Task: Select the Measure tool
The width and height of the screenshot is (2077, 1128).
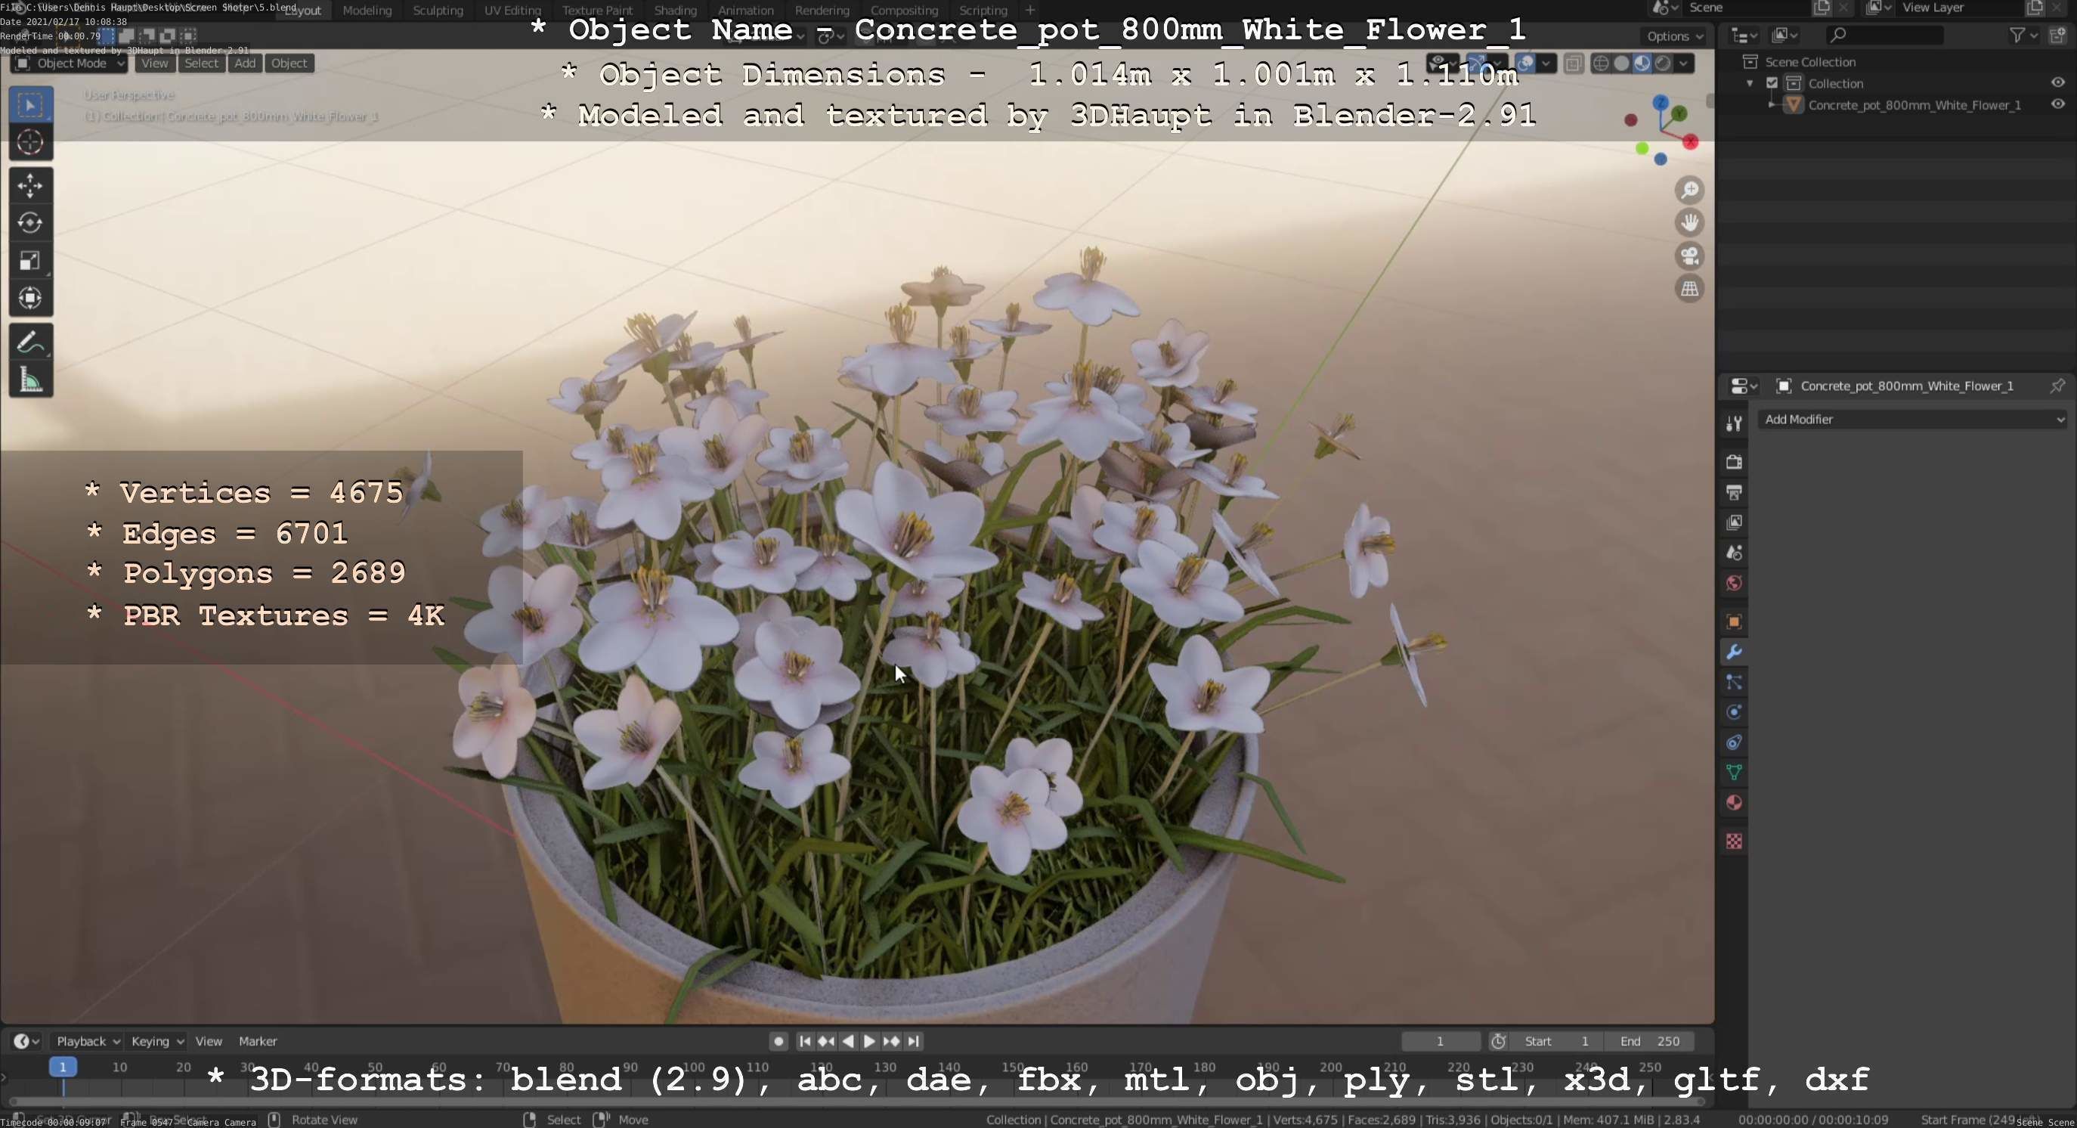Action: [x=29, y=380]
